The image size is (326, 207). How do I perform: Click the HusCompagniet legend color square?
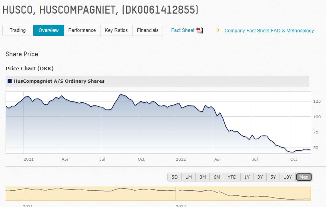[x=10, y=81]
